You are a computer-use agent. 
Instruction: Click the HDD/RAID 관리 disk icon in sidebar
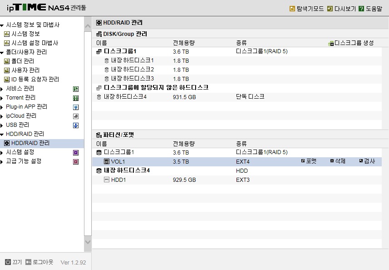[7, 143]
